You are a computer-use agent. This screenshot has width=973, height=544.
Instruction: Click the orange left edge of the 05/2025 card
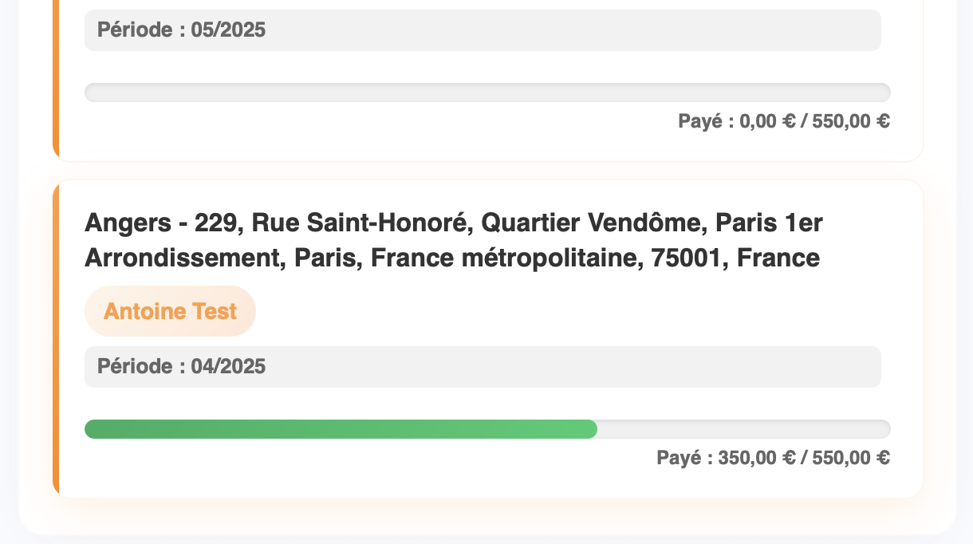(56, 80)
